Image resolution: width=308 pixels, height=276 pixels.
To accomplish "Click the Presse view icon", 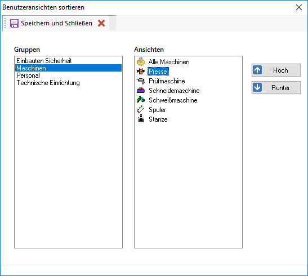I will pos(141,71).
